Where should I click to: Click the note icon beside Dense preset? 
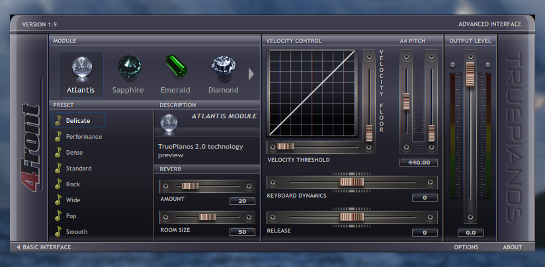(x=58, y=153)
